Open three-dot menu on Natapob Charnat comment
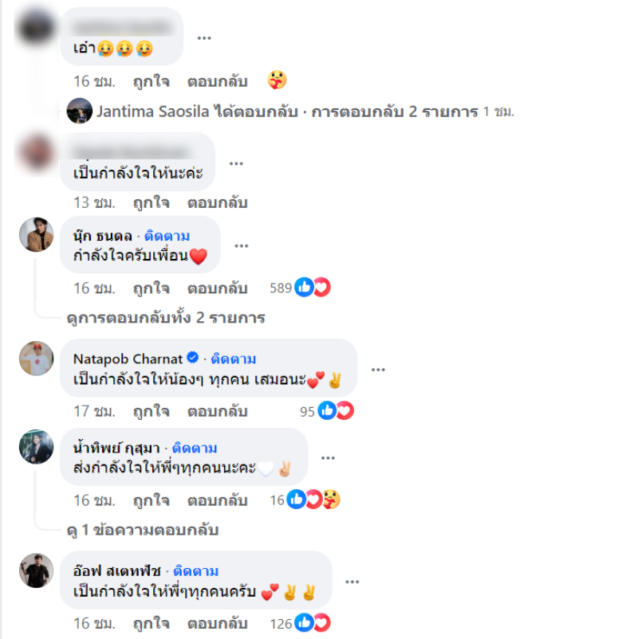This screenshot has height=639, width=638. (378, 370)
